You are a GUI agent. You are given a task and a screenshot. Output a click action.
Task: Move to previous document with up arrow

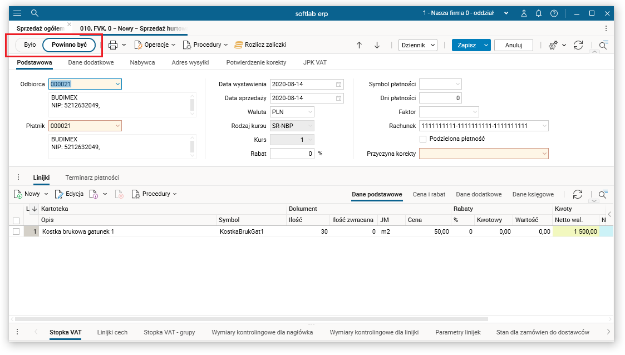[359, 45]
